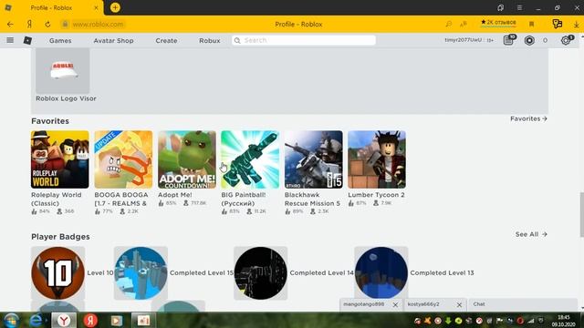Screen dimensions: 584x328
Task: Open the Completed Level 13 badge icon
Action: pos(381,273)
